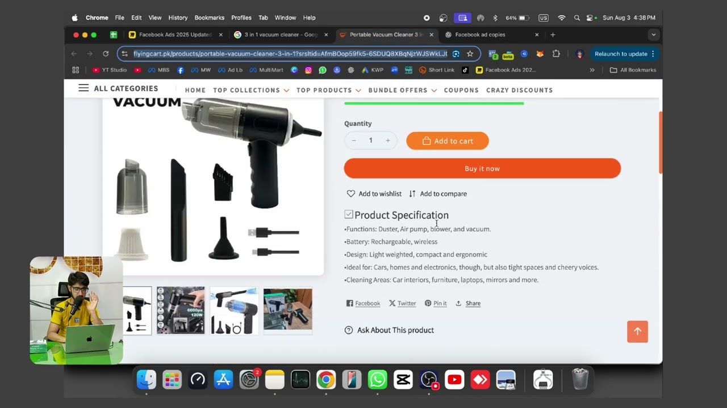Go back to the previous page
The image size is (727, 408).
click(74, 54)
